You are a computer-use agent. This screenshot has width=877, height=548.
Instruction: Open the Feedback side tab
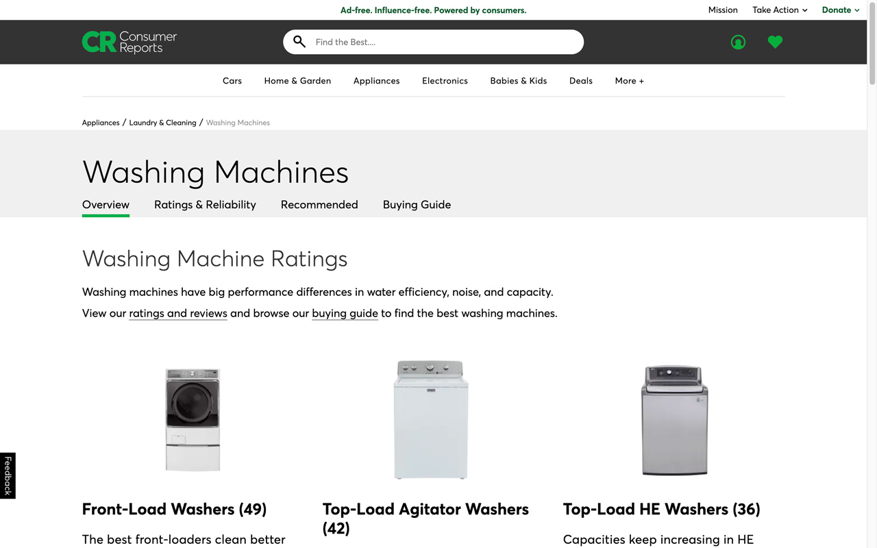[8, 475]
